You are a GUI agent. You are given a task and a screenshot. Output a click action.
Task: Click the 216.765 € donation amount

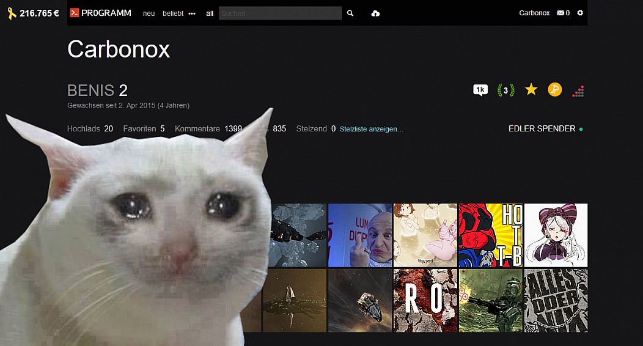point(39,13)
